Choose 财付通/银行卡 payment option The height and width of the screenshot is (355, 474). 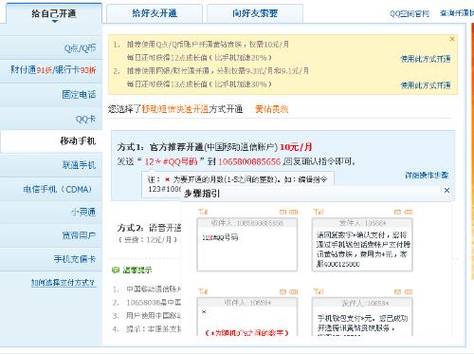51,70
